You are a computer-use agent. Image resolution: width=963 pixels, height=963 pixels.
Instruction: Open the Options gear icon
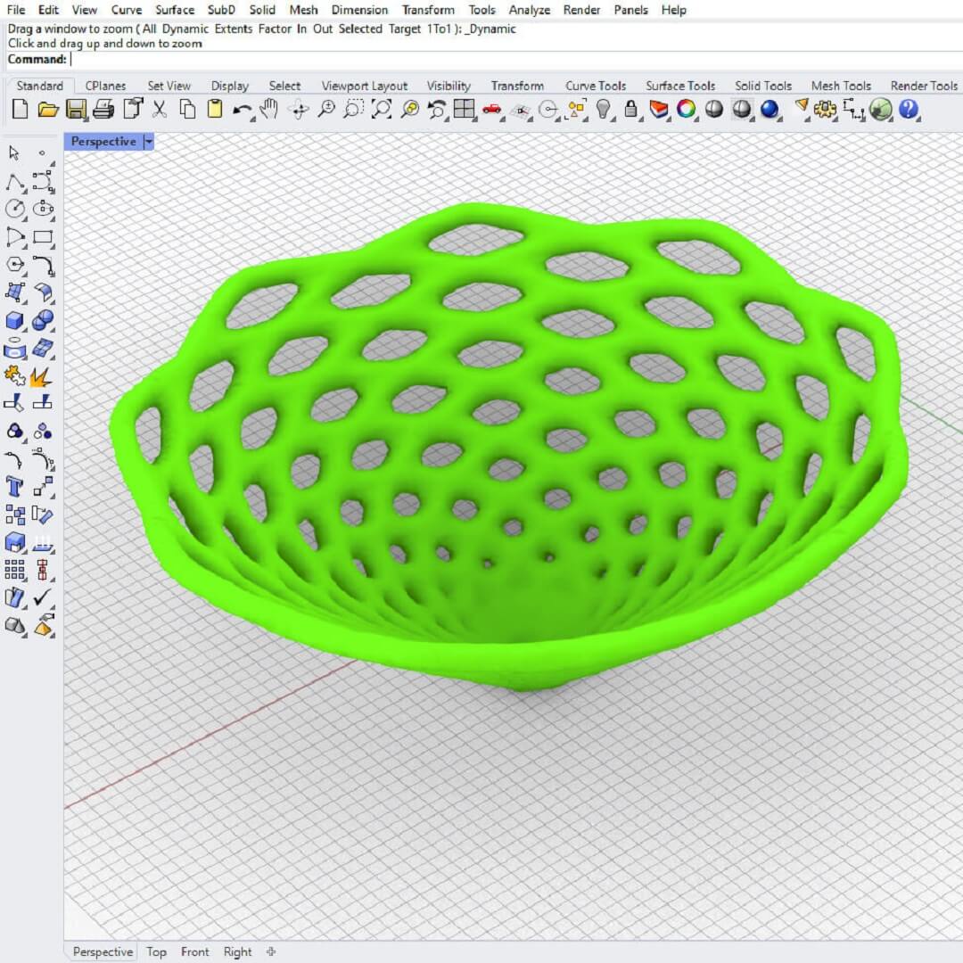click(826, 110)
